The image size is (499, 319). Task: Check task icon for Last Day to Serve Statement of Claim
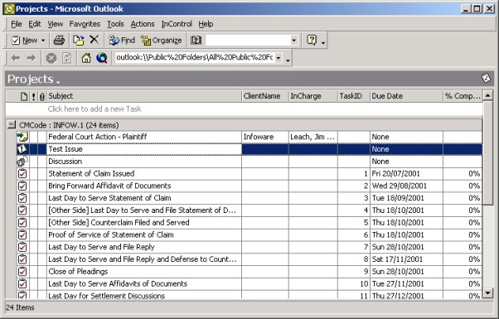[22, 198]
